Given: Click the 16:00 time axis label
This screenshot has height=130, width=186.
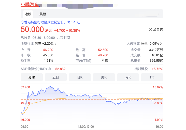Looking at the screenshot, I should [x=159, y=127].
